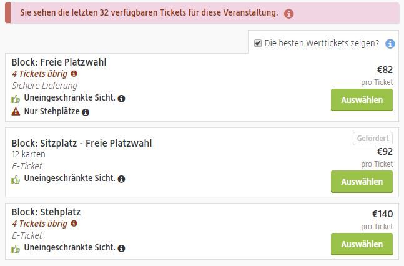Click 'Block: Freie Platzwahl' listing title
This screenshot has width=404, height=266.
click(x=59, y=62)
